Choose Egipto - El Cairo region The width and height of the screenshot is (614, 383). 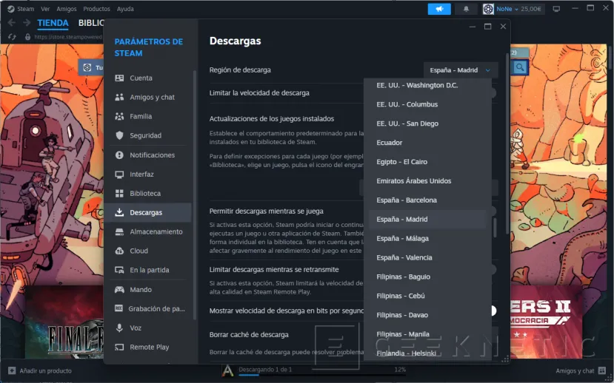[x=427, y=162]
